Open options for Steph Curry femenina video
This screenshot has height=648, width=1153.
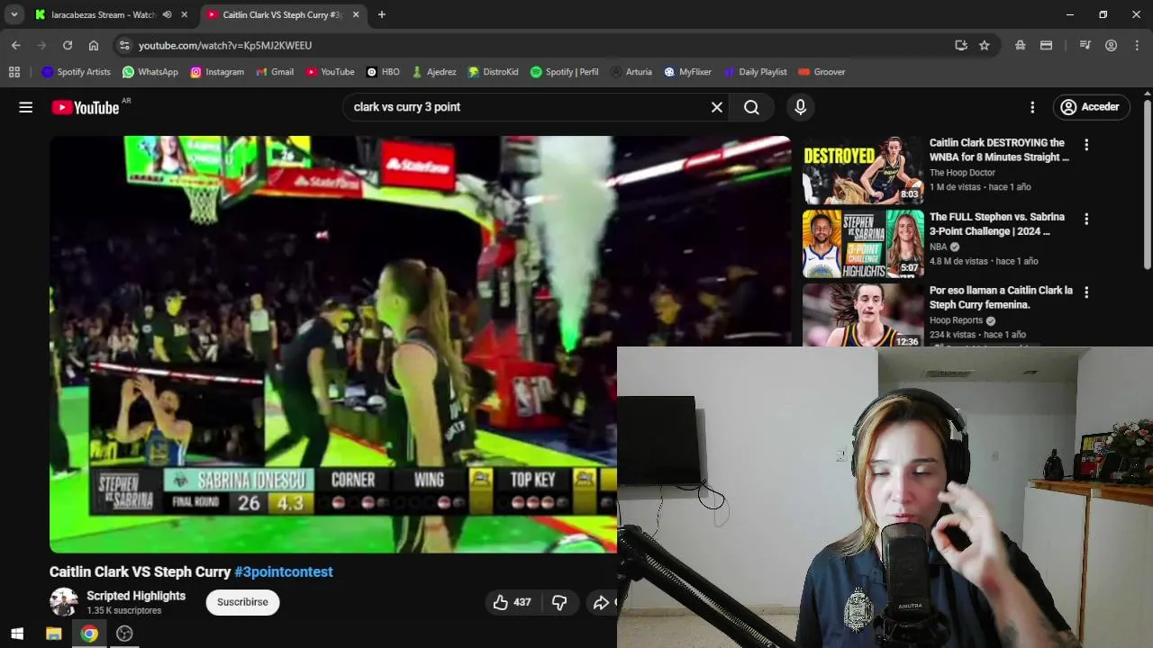pos(1086,292)
